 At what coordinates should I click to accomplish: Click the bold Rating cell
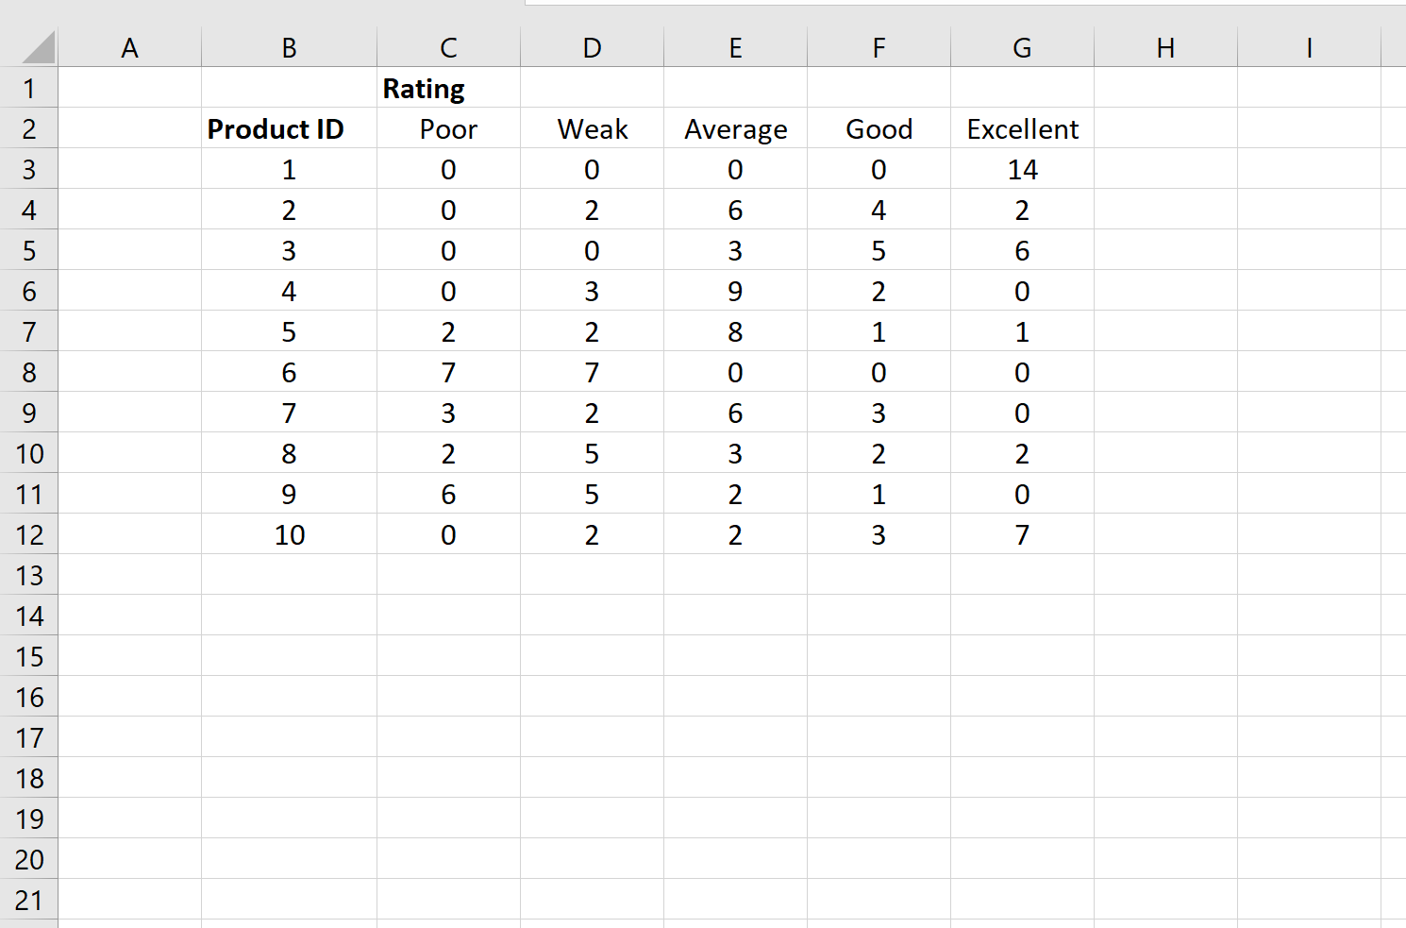[x=448, y=88]
